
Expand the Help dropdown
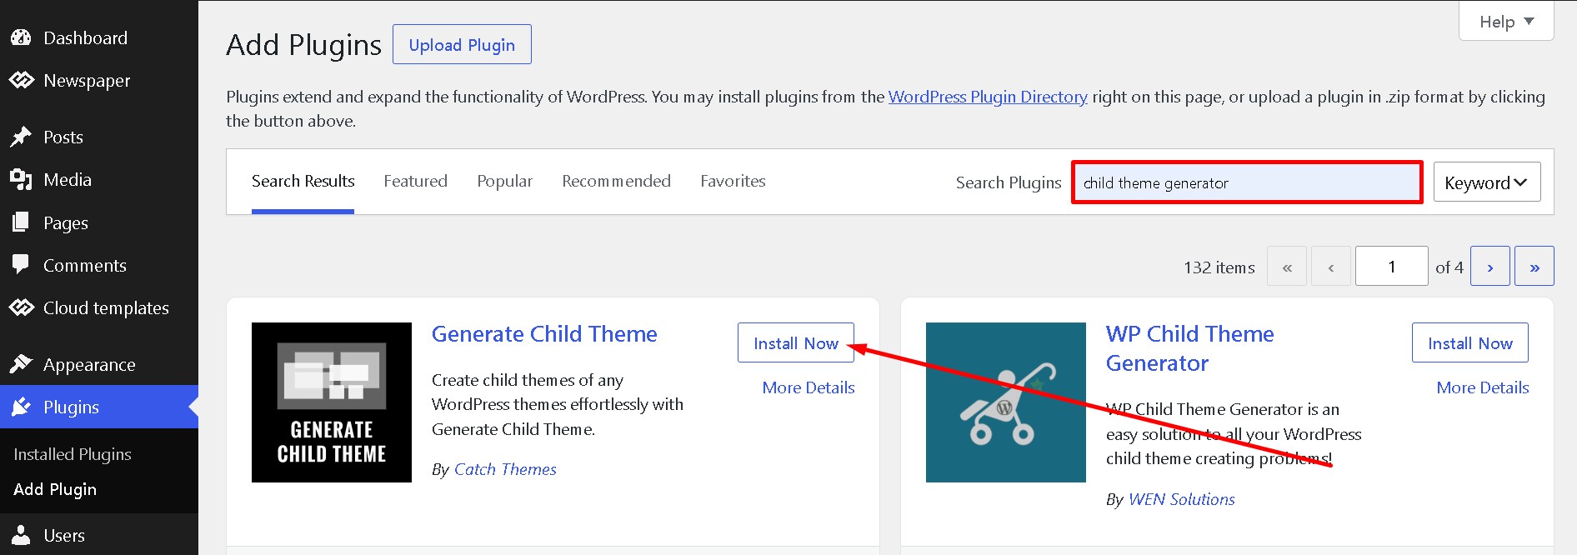click(x=1506, y=22)
